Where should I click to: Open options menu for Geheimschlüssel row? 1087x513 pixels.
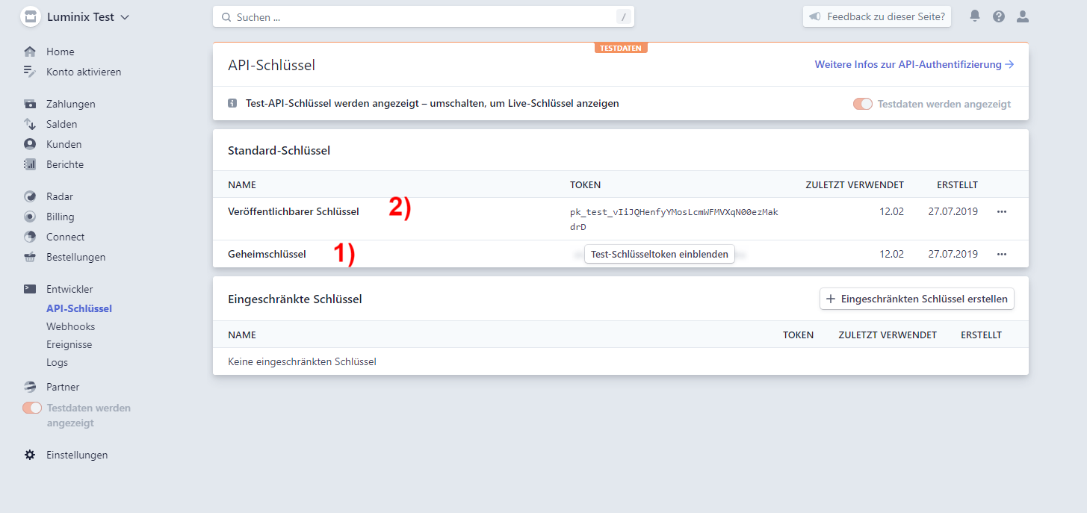(x=1002, y=254)
